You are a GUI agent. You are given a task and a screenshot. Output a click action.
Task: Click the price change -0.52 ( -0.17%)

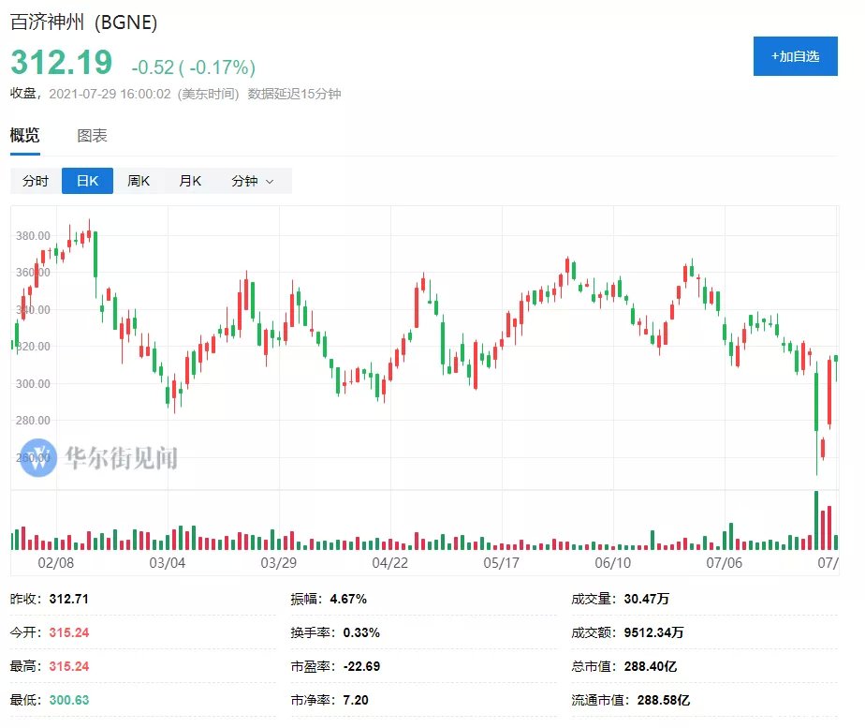coord(193,67)
